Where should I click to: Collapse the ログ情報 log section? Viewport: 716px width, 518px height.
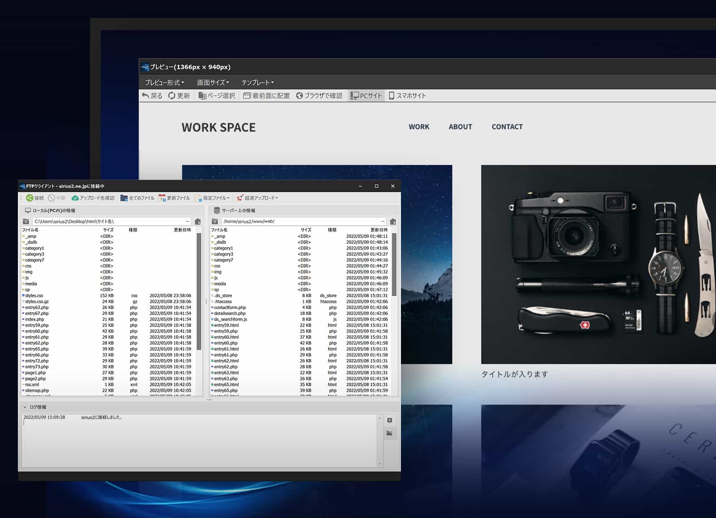(x=25, y=407)
